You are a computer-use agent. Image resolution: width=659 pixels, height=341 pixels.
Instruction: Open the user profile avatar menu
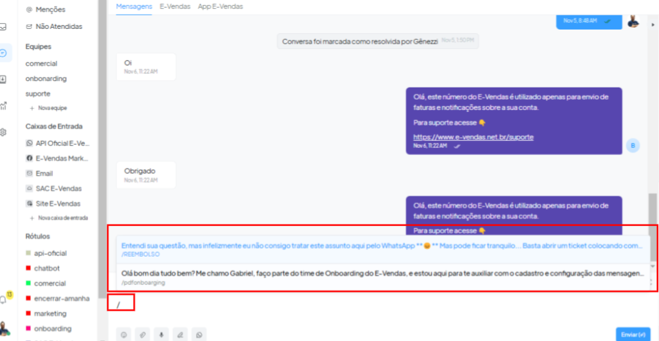point(5,329)
